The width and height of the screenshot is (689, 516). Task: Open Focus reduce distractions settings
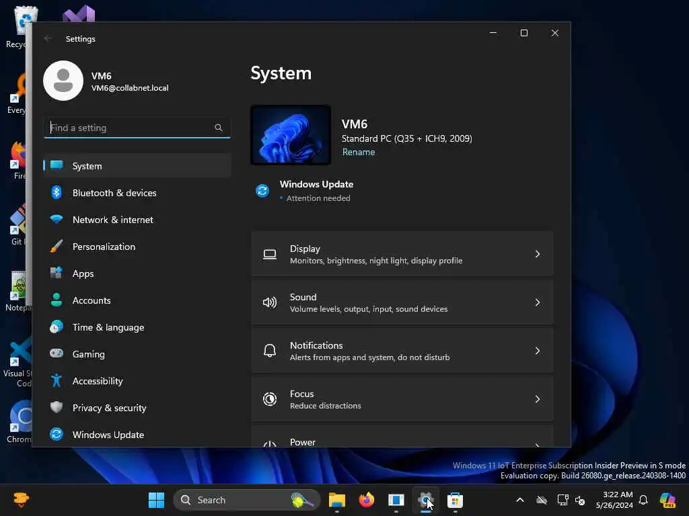coord(402,399)
